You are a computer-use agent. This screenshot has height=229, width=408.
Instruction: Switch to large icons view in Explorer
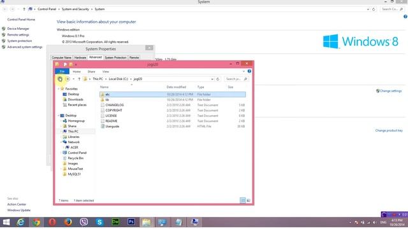pos(248,200)
